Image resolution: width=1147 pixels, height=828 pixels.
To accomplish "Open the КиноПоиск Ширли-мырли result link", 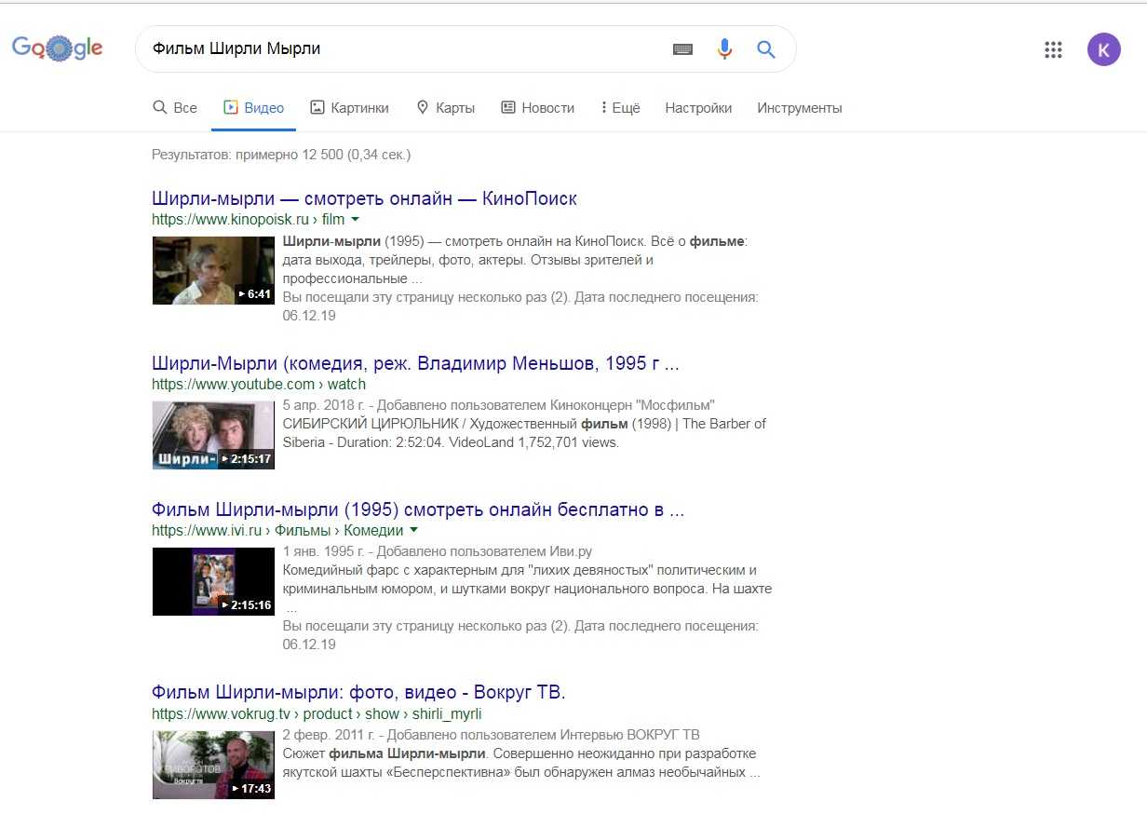I will [364, 198].
